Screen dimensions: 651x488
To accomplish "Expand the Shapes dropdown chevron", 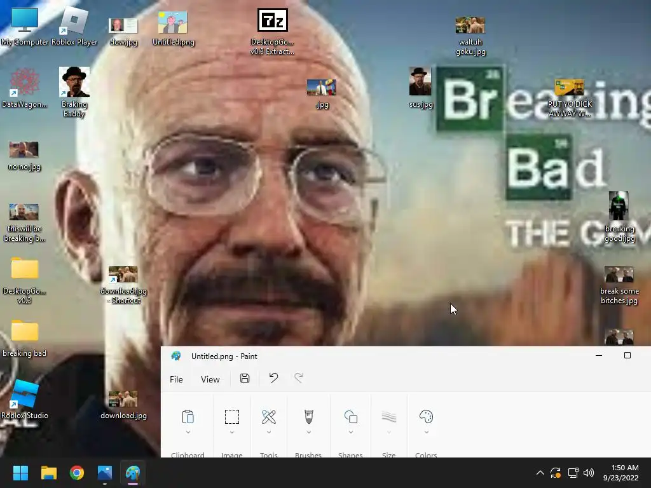I will click(x=350, y=432).
